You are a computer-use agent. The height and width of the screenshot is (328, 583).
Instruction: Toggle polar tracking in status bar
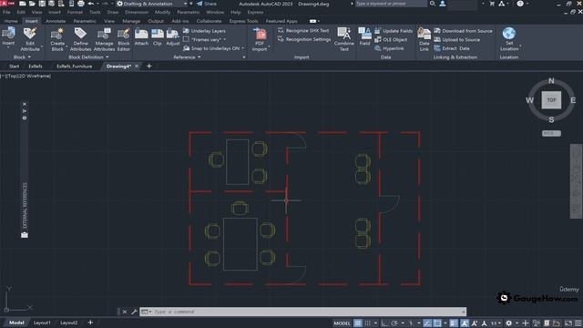394,323
